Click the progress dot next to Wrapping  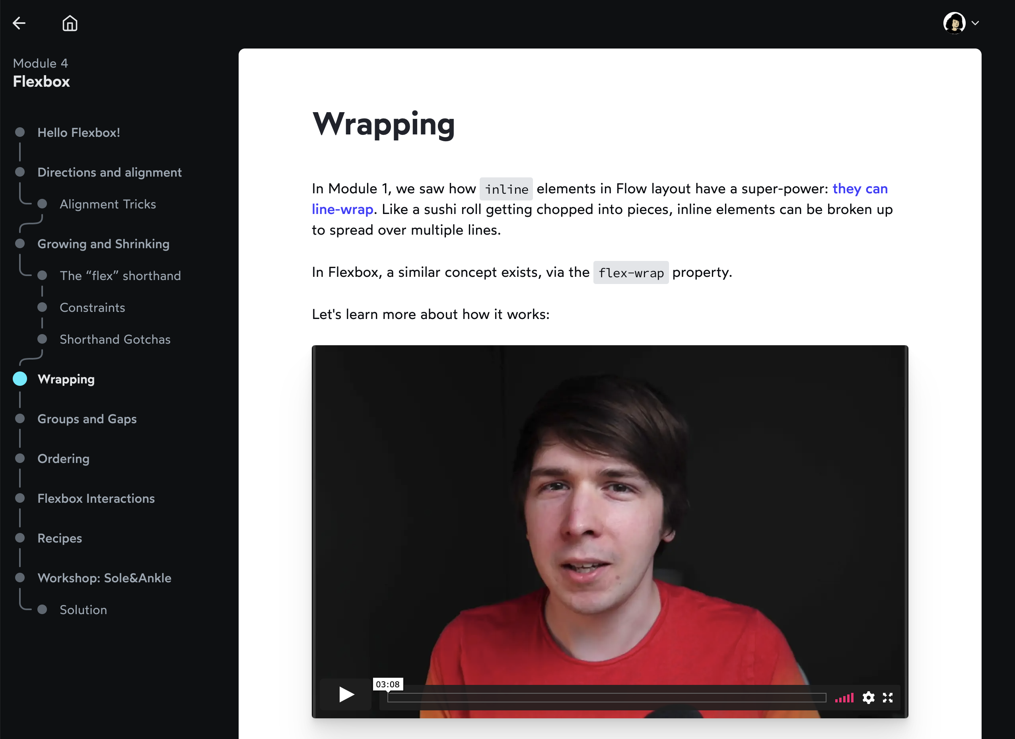point(20,379)
